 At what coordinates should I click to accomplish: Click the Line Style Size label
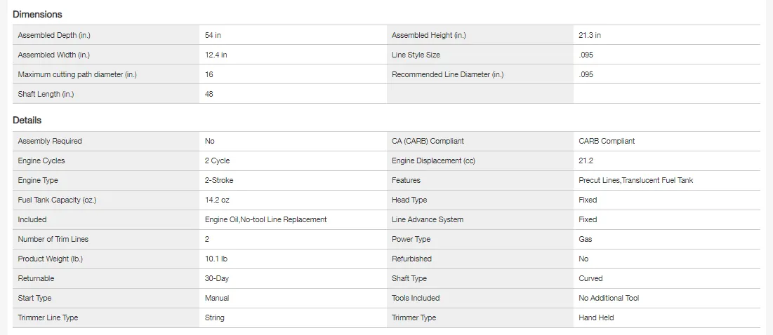(x=416, y=55)
